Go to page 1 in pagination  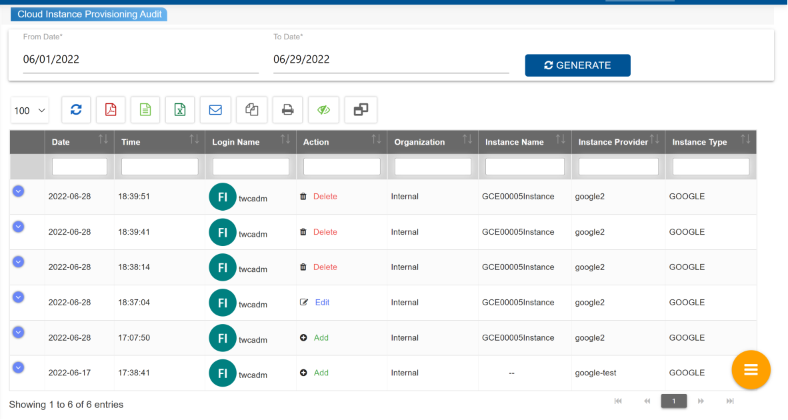pos(674,401)
